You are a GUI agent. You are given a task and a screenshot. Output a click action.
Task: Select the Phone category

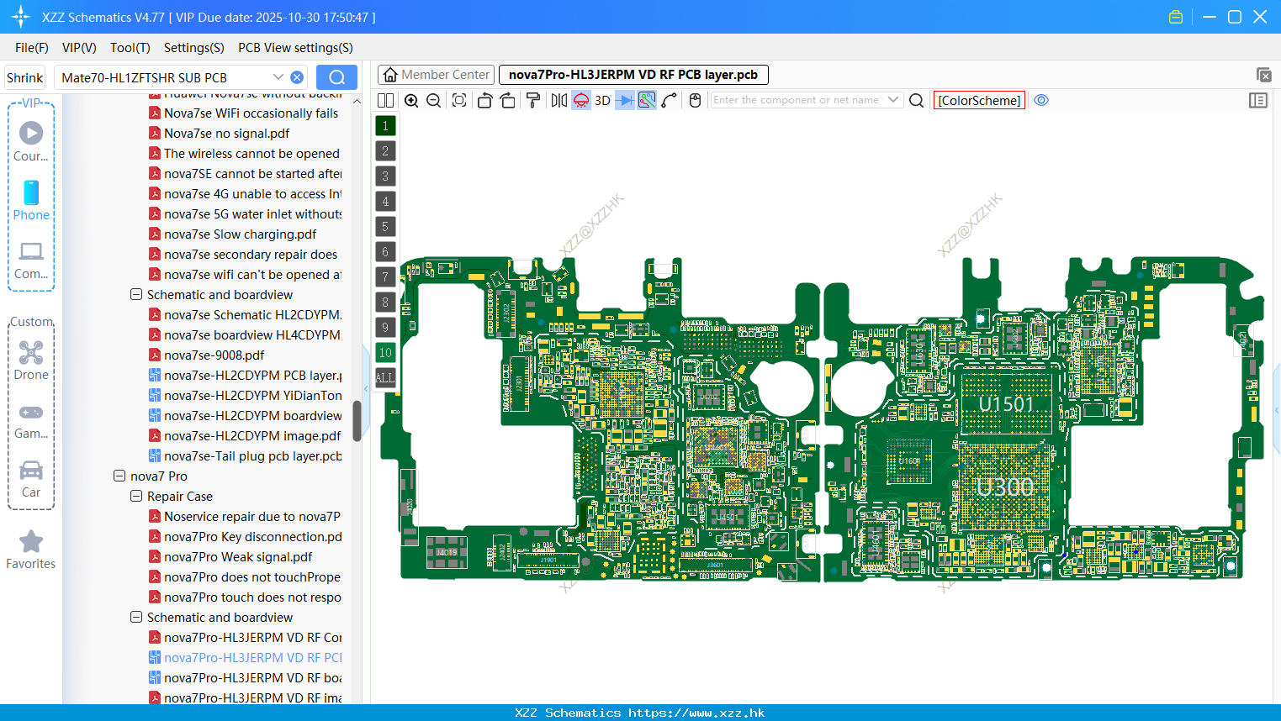31,201
